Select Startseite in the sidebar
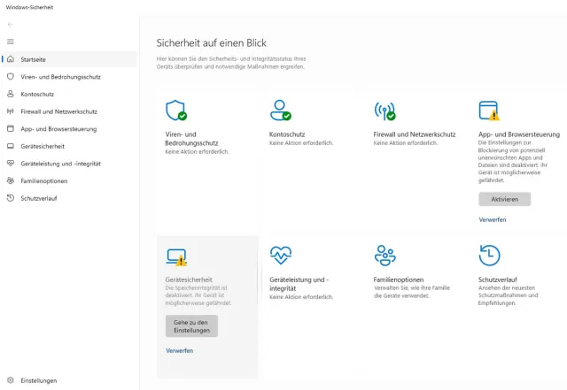 coord(34,59)
